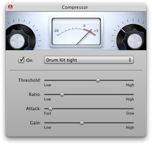Screen dimensions: 152x145
Task: Click the VU meter needle
Action: click(84, 37)
